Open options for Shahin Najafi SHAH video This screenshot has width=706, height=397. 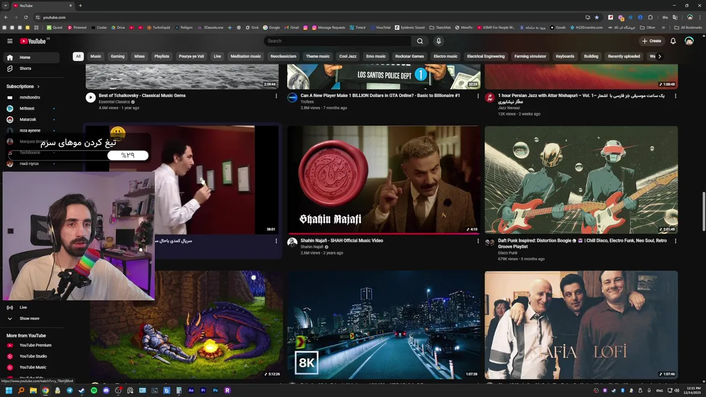coord(478,241)
